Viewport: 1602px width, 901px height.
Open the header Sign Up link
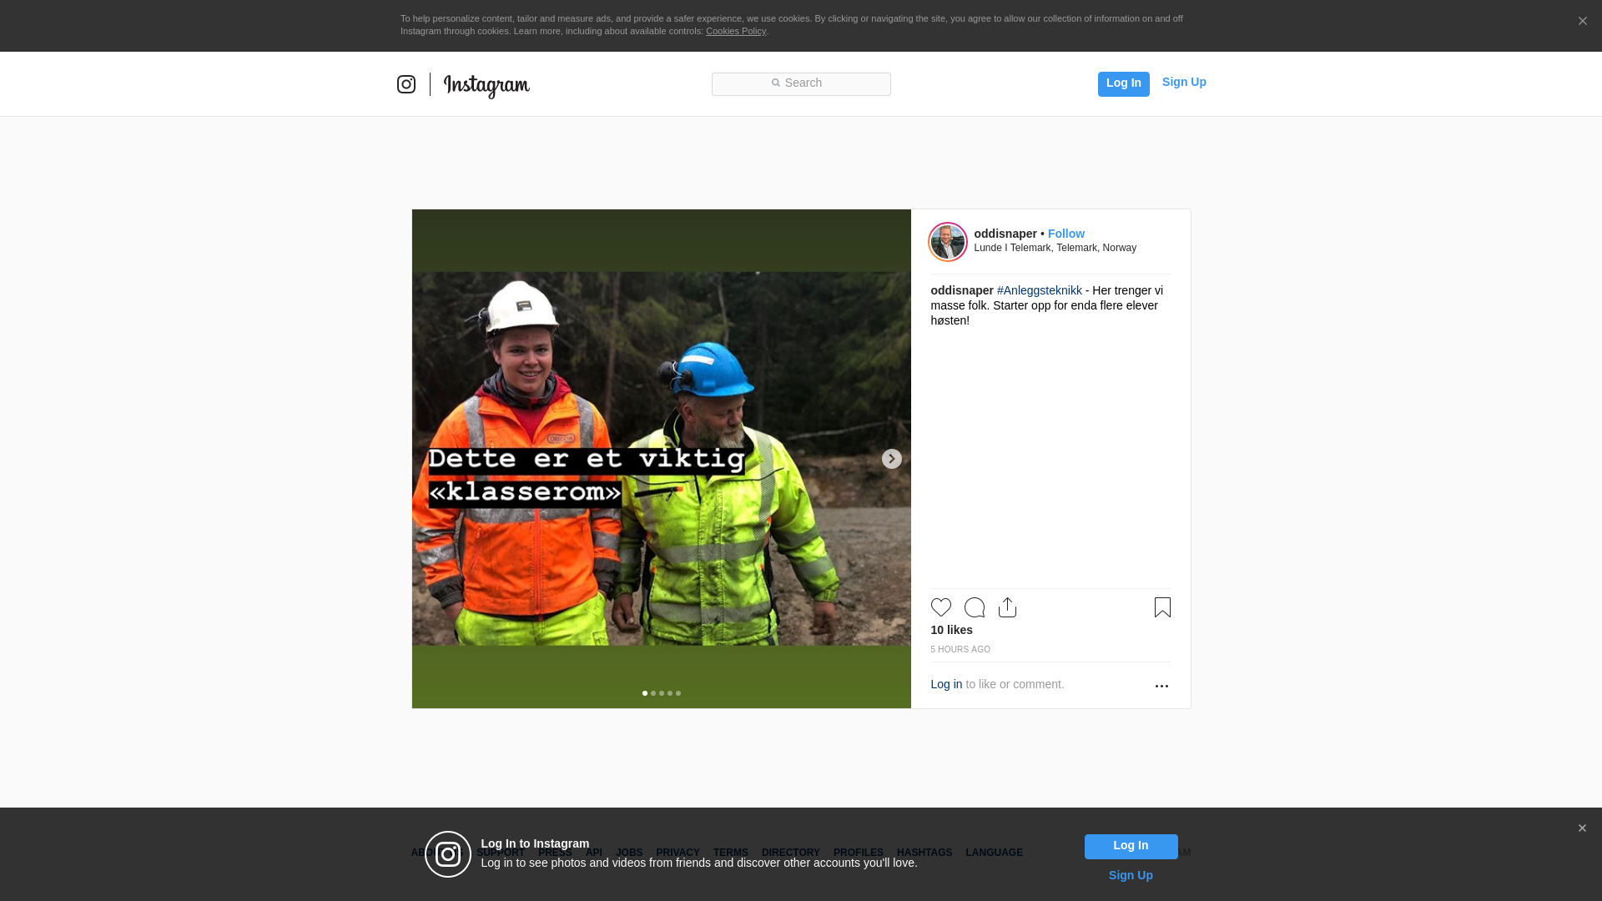click(1184, 82)
